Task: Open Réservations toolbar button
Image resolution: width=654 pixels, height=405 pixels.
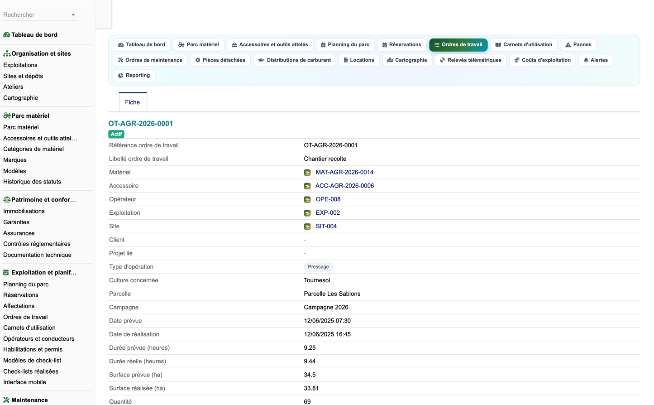Action: pos(402,45)
